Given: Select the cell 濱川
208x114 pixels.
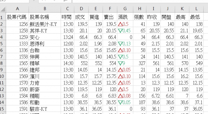Looking at the screenshot, I should point(45,76).
